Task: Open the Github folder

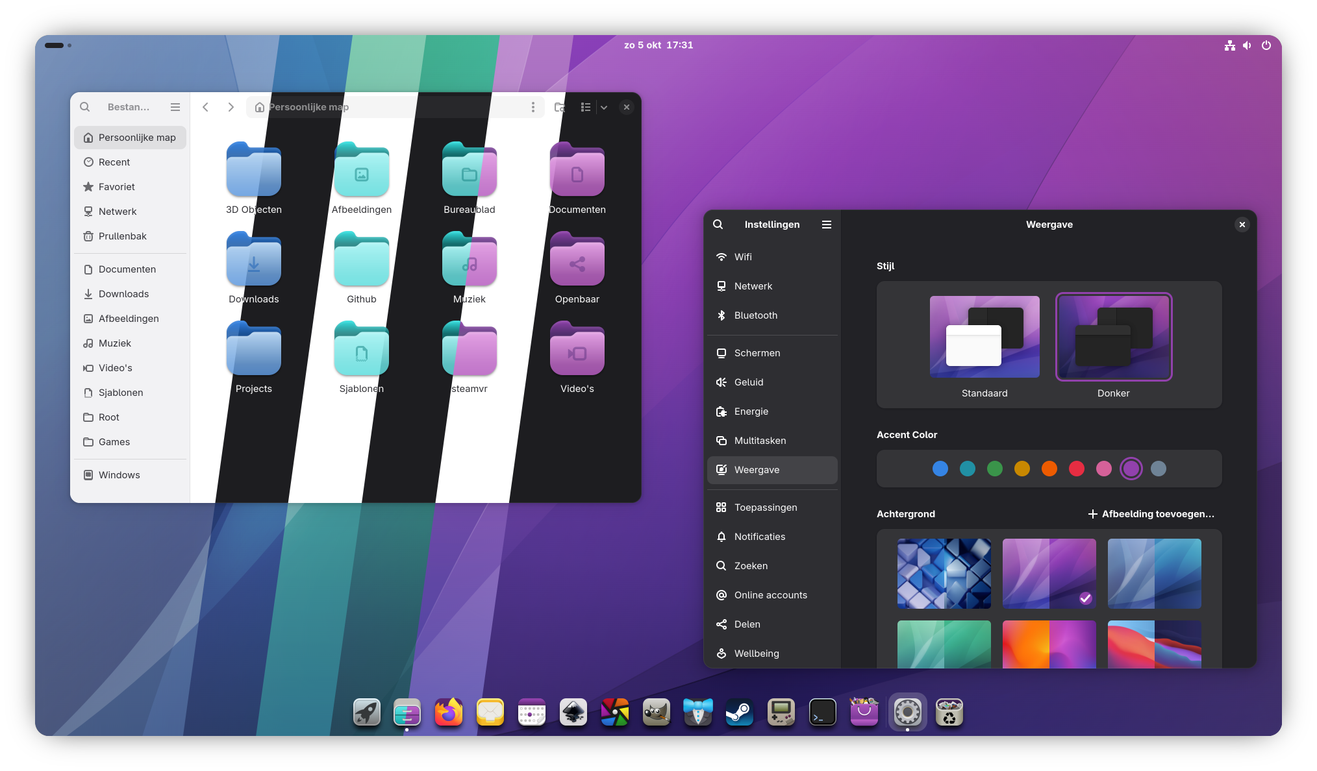Action: point(362,268)
